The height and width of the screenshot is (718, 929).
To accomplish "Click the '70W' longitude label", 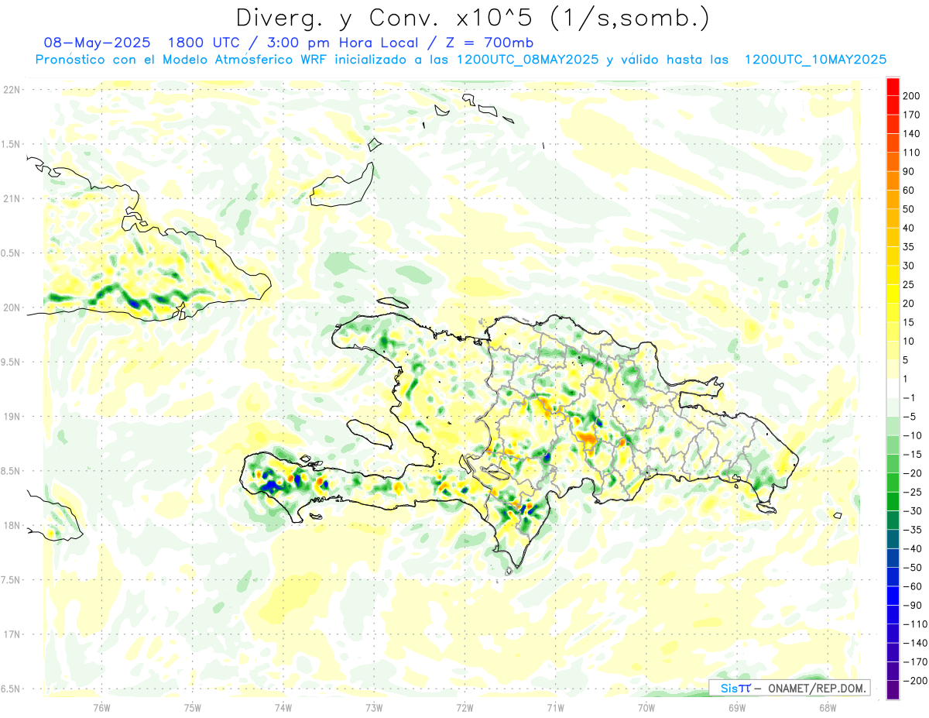I will click(646, 706).
